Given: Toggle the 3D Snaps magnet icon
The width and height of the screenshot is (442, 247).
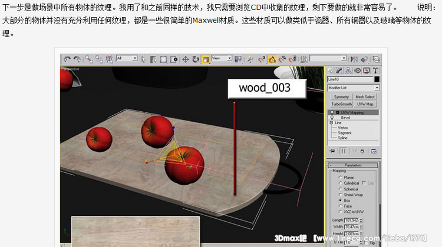Looking at the screenshot, I should point(262,59).
